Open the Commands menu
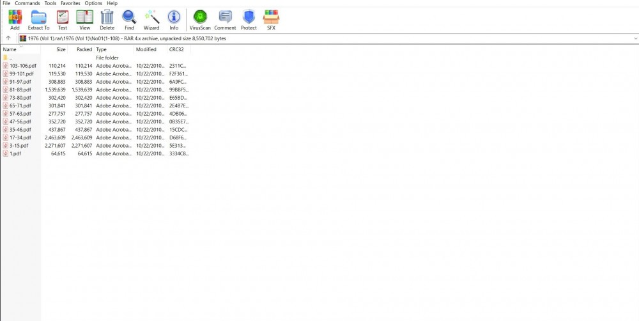The width and height of the screenshot is (639, 321). (x=27, y=3)
